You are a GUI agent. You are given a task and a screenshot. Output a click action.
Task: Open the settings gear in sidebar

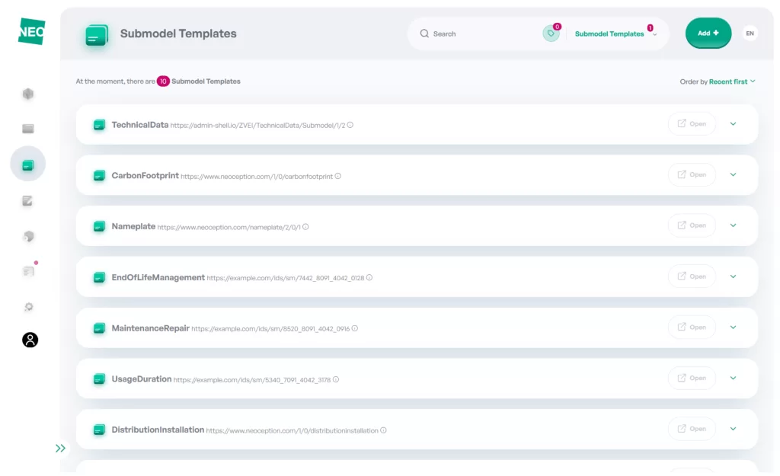(x=29, y=306)
